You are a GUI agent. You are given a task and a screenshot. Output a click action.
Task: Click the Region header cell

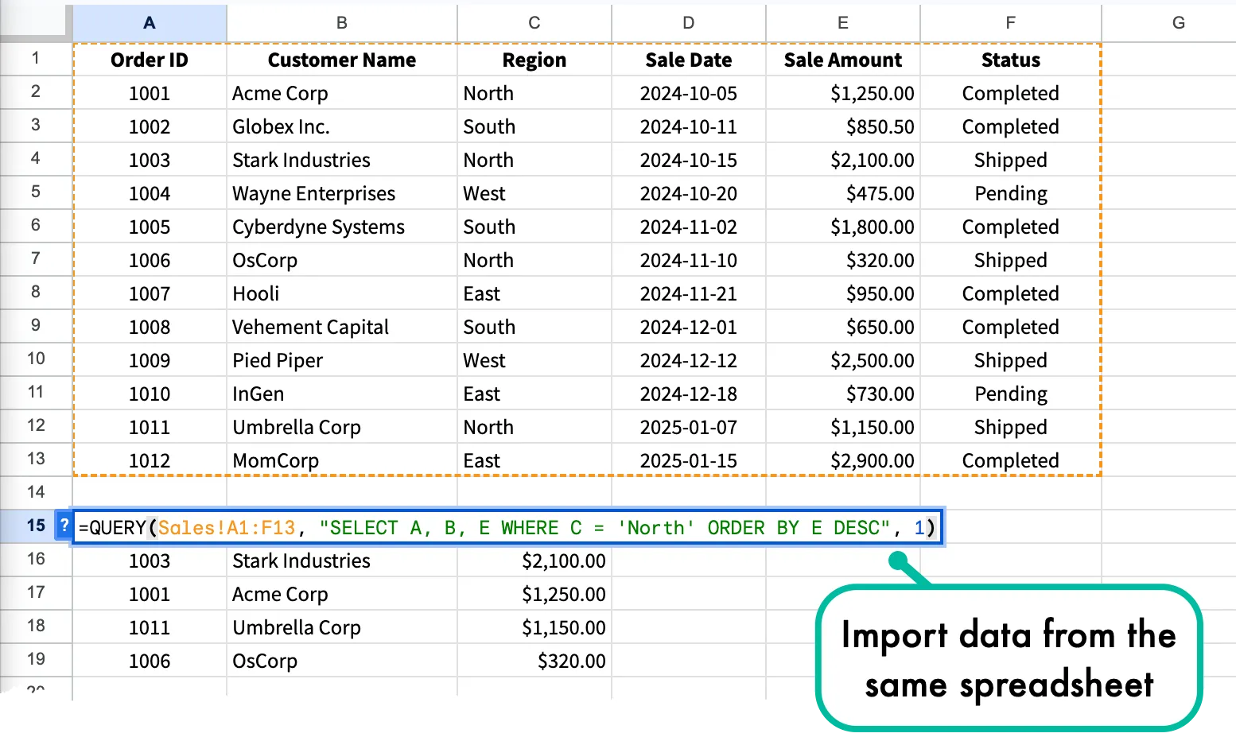click(534, 59)
